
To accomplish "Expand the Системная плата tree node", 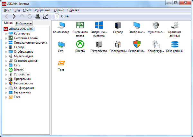I will (x=6, y=38).
